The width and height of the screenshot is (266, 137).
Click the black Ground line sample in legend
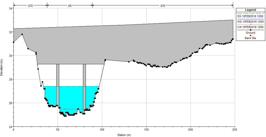(x=250, y=30)
